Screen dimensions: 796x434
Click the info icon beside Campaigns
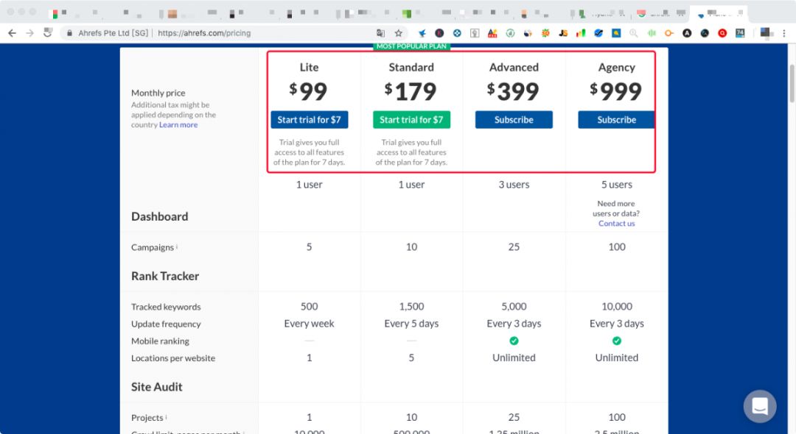pos(177,246)
